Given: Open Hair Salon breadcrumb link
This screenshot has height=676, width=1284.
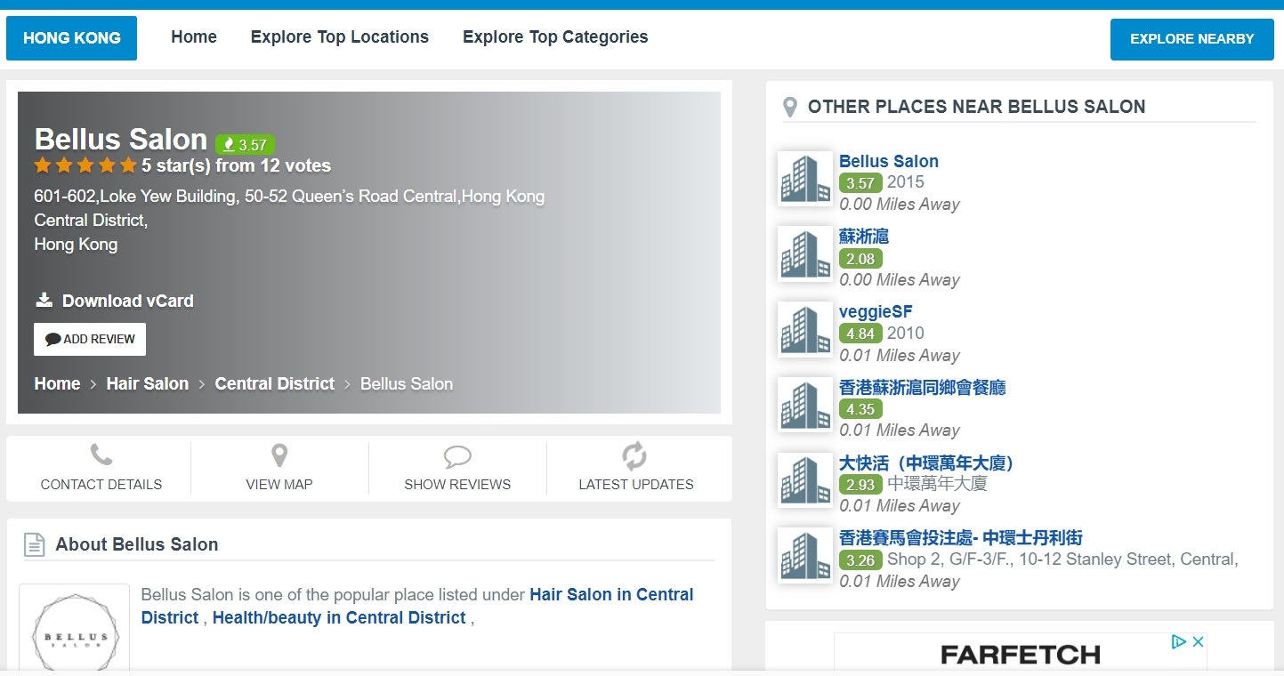Looking at the screenshot, I should point(148,383).
